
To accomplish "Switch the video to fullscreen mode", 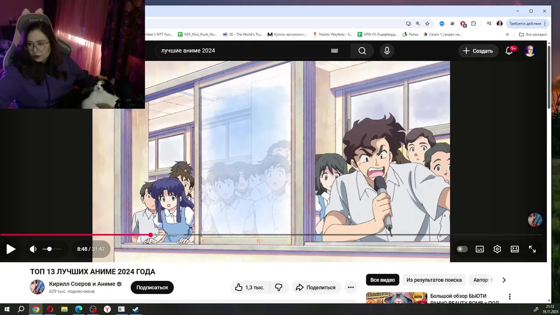I will [532, 249].
